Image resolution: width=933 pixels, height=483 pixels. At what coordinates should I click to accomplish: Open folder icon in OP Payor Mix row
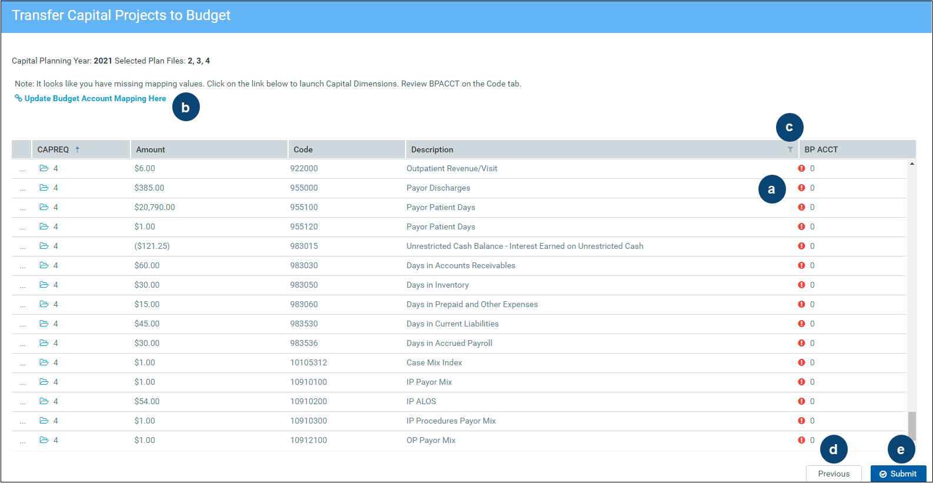click(x=44, y=440)
